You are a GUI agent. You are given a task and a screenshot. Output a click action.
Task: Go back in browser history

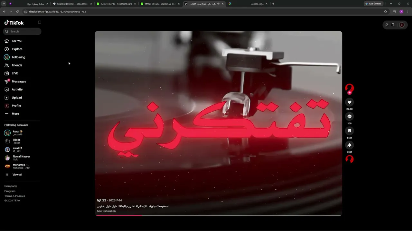pyautogui.click(x=4, y=12)
